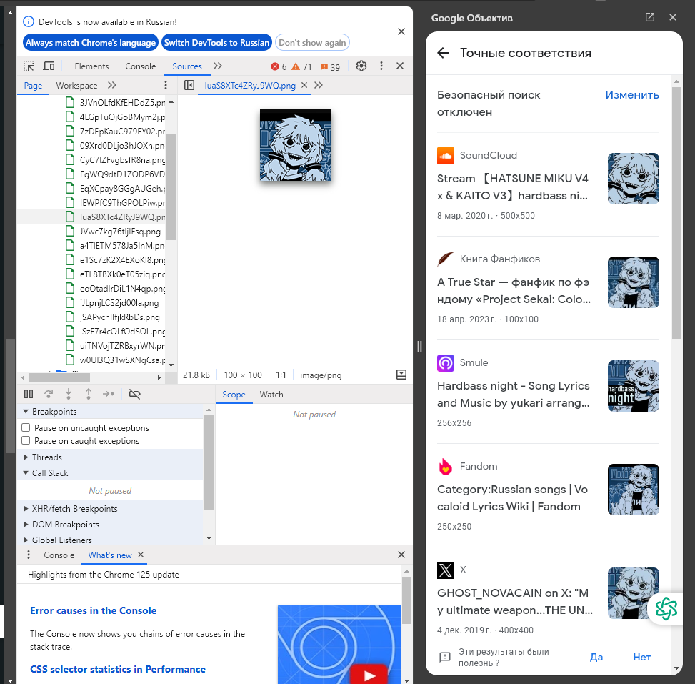Select the Sources panel tab
The height and width of the screenshot is (684, 695).
pyautogui.click(x=187, y=66)
